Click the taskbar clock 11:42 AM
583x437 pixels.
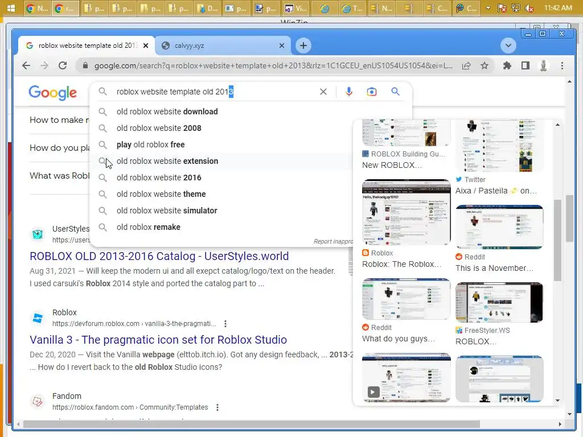[558, 8]
